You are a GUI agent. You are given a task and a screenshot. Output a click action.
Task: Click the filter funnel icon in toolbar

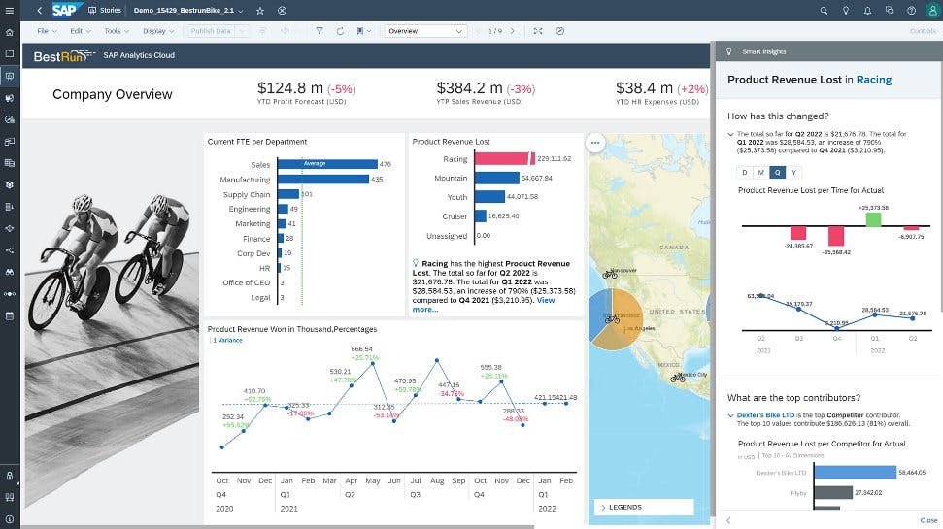pyautogui.click(x=320, y=31)
